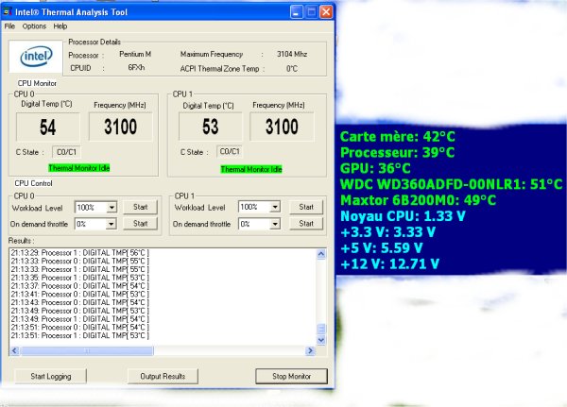The height and width of the screenshot is (407, 567).
Task: Minimize the Thermal Analysis Tool window
Action: pos(296,12)
